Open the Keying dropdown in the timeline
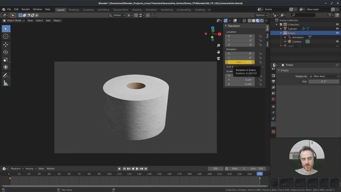The height and width of the screenshot is (192, 341). click(31, 169)
